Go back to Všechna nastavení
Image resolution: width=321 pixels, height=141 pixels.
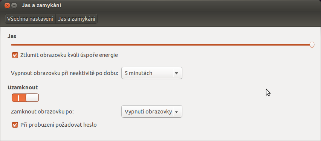30,19
